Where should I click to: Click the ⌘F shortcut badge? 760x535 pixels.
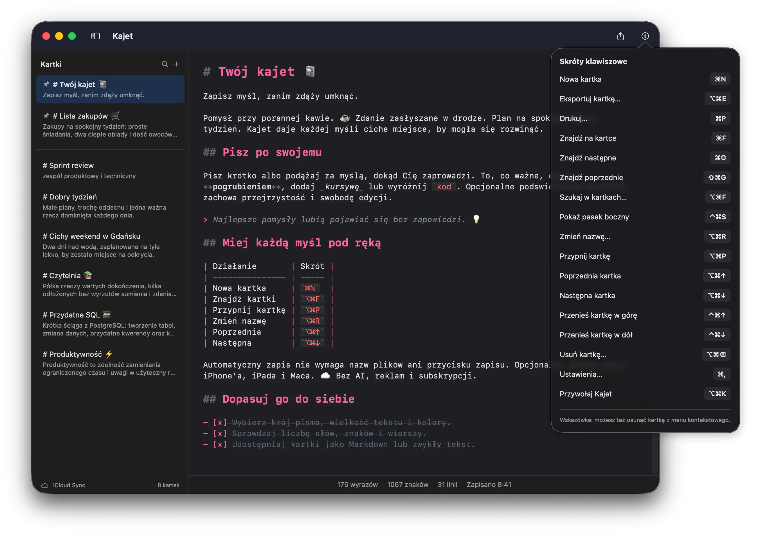tap(721, 138)
